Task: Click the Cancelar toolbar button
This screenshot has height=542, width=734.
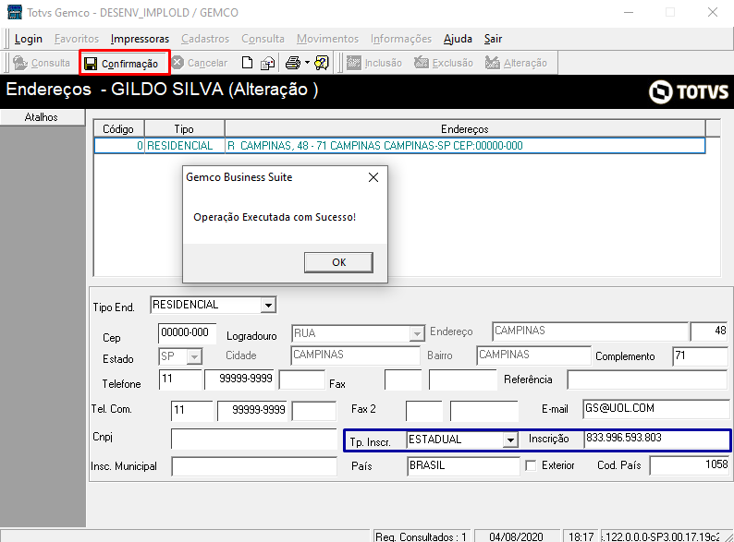Action: click(200, 63)
